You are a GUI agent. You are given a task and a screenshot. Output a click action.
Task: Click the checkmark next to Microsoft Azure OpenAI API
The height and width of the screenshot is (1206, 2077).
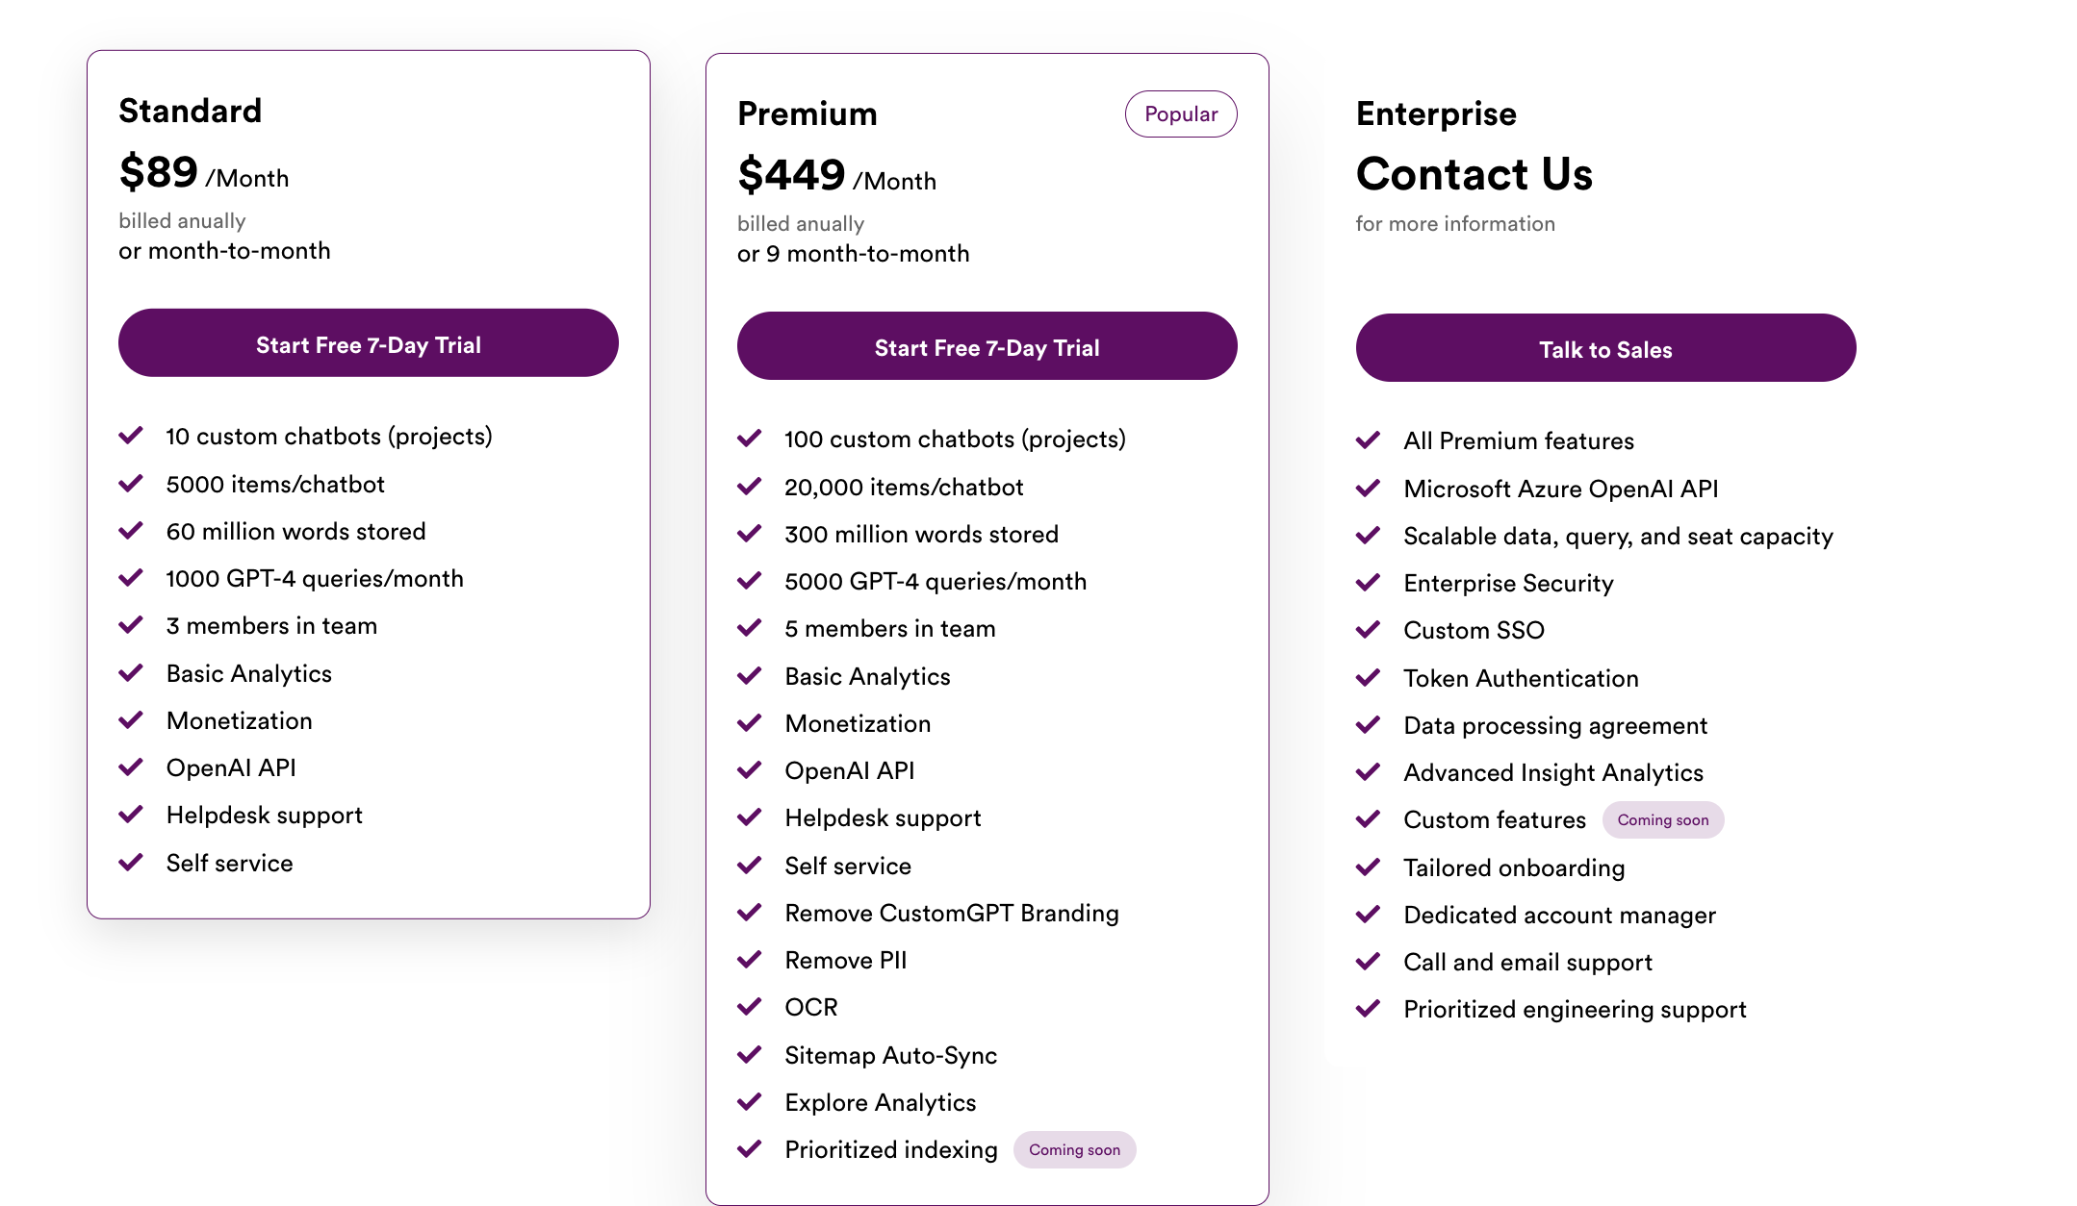1368,488
